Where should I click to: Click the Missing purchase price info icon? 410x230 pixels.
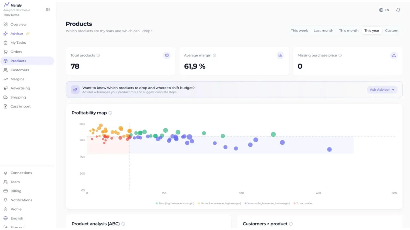point(340,55)
